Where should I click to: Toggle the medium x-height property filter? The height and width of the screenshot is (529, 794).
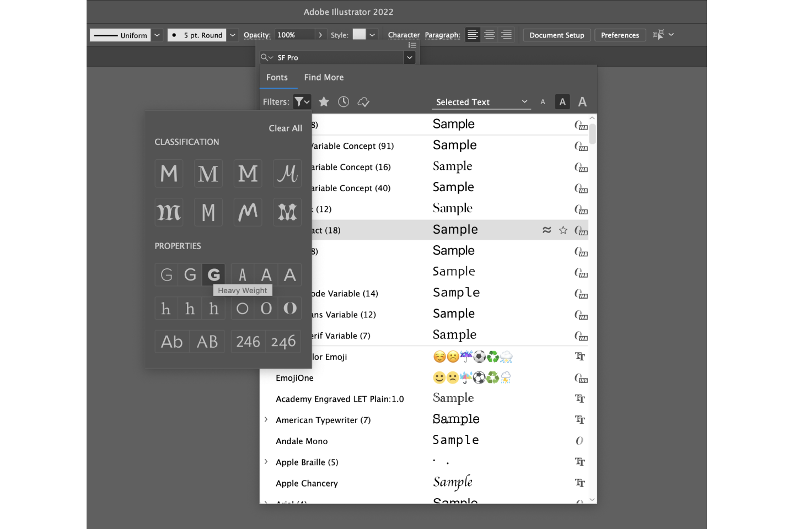click(190, 309)
